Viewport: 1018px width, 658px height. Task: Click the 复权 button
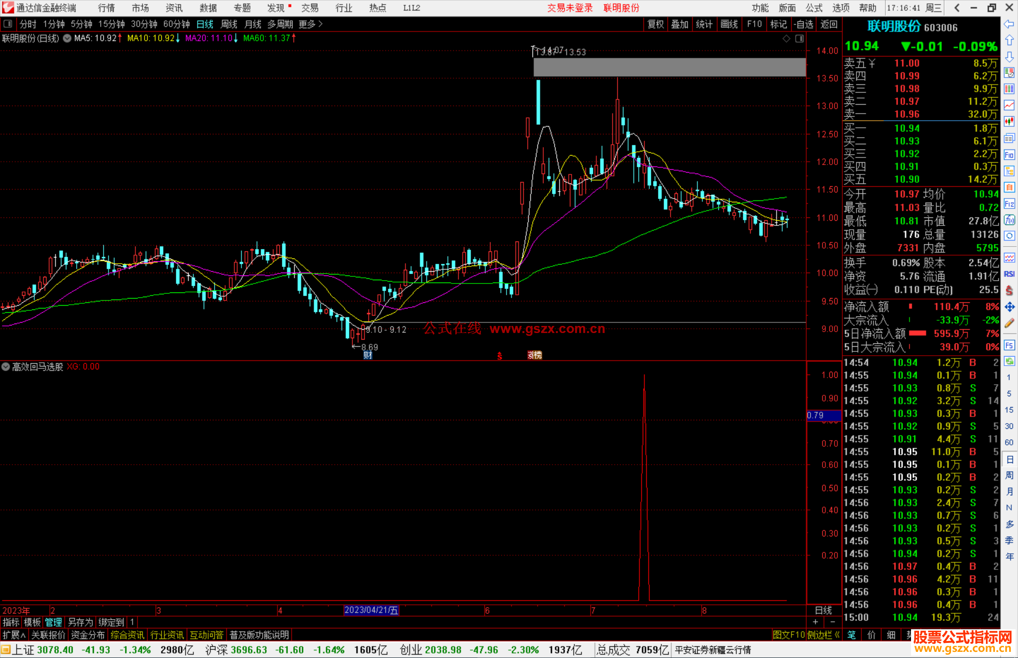pyautogui.click(x=656, y=24)
